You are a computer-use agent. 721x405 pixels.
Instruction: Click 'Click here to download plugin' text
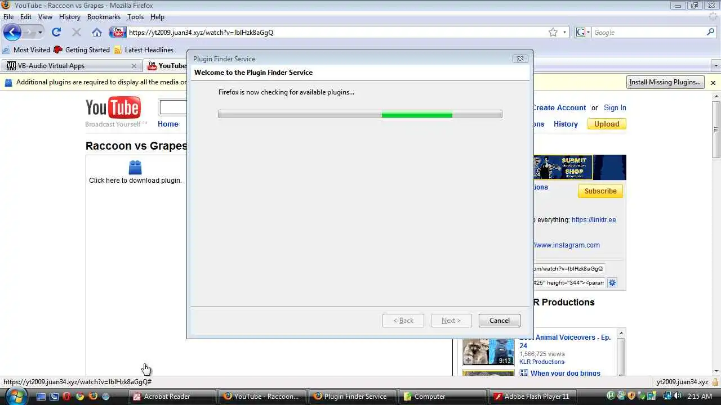(x=135, y=181)
